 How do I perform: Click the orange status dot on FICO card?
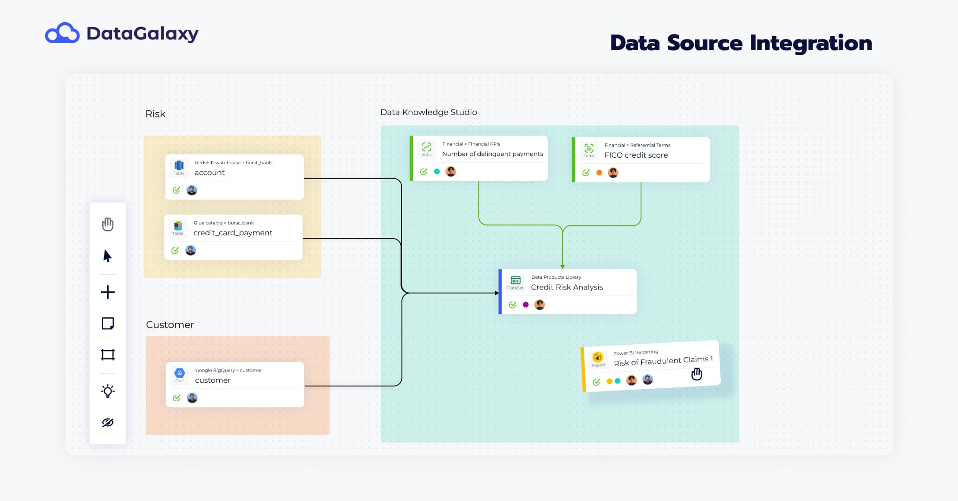point(599,173)
